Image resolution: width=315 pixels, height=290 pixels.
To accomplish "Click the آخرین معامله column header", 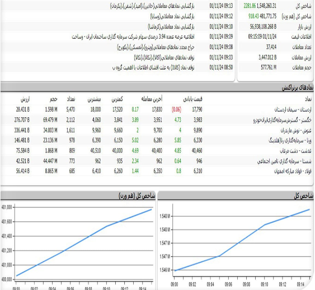I will click(x=152, y=99).
